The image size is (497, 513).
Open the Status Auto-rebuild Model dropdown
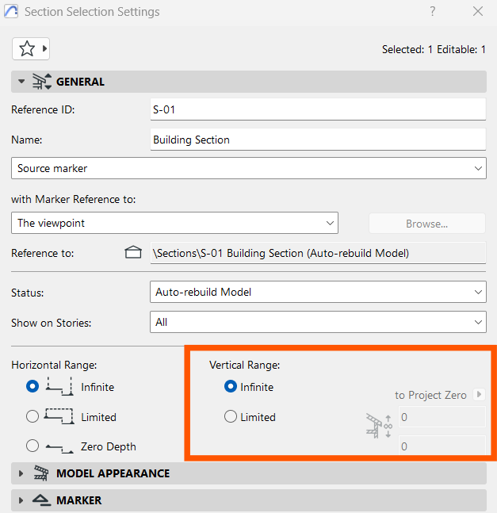coord(318,292)
